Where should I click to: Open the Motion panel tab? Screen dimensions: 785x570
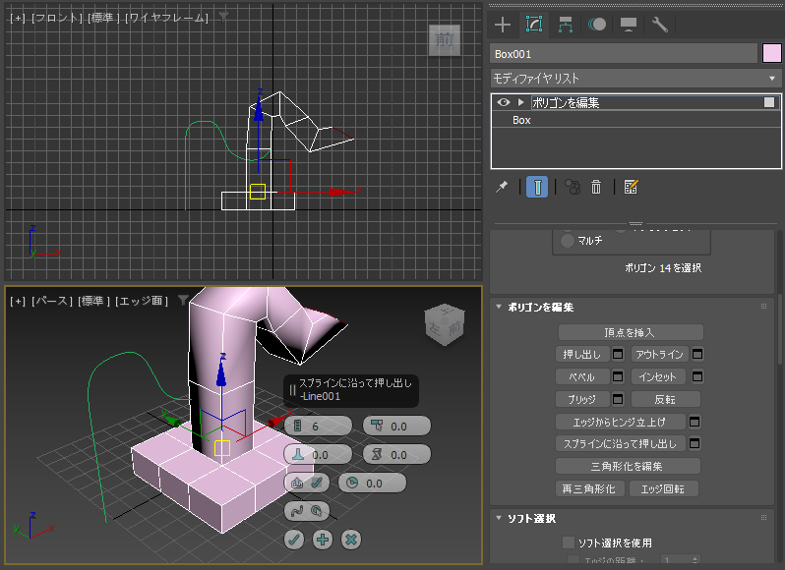[597, 25]
